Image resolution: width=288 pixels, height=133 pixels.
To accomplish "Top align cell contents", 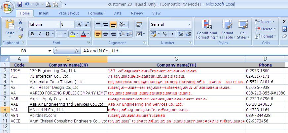I will coord(98,24).
